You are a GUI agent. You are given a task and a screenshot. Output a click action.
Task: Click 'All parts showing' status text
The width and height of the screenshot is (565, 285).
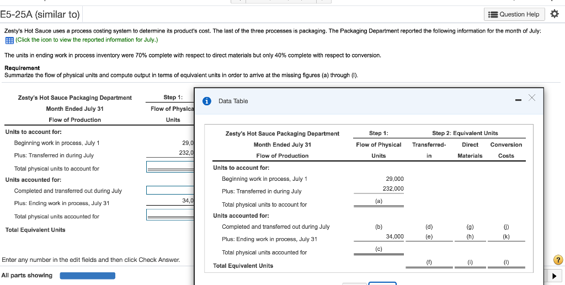[27, 275]
